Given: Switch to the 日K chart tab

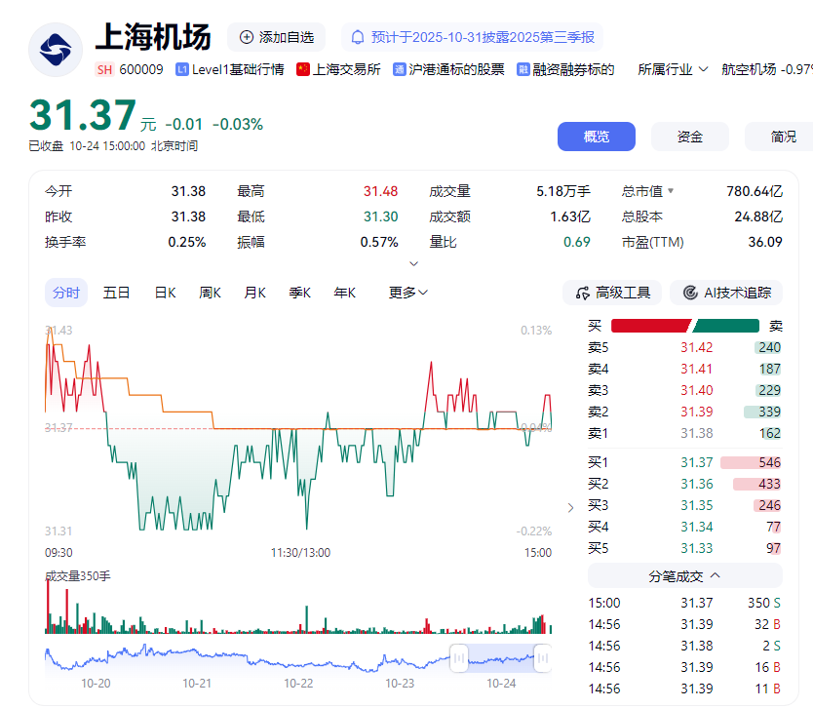Looking at the screenshot, I should (165, 292).
